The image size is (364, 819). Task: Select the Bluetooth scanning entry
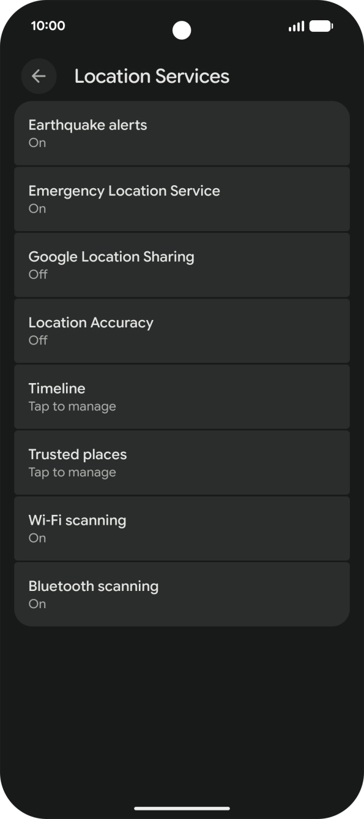point(182,593)
